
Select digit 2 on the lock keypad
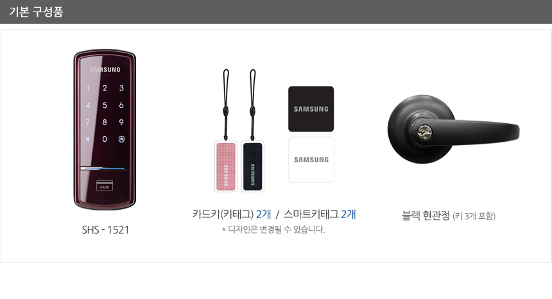pos(105,88)
